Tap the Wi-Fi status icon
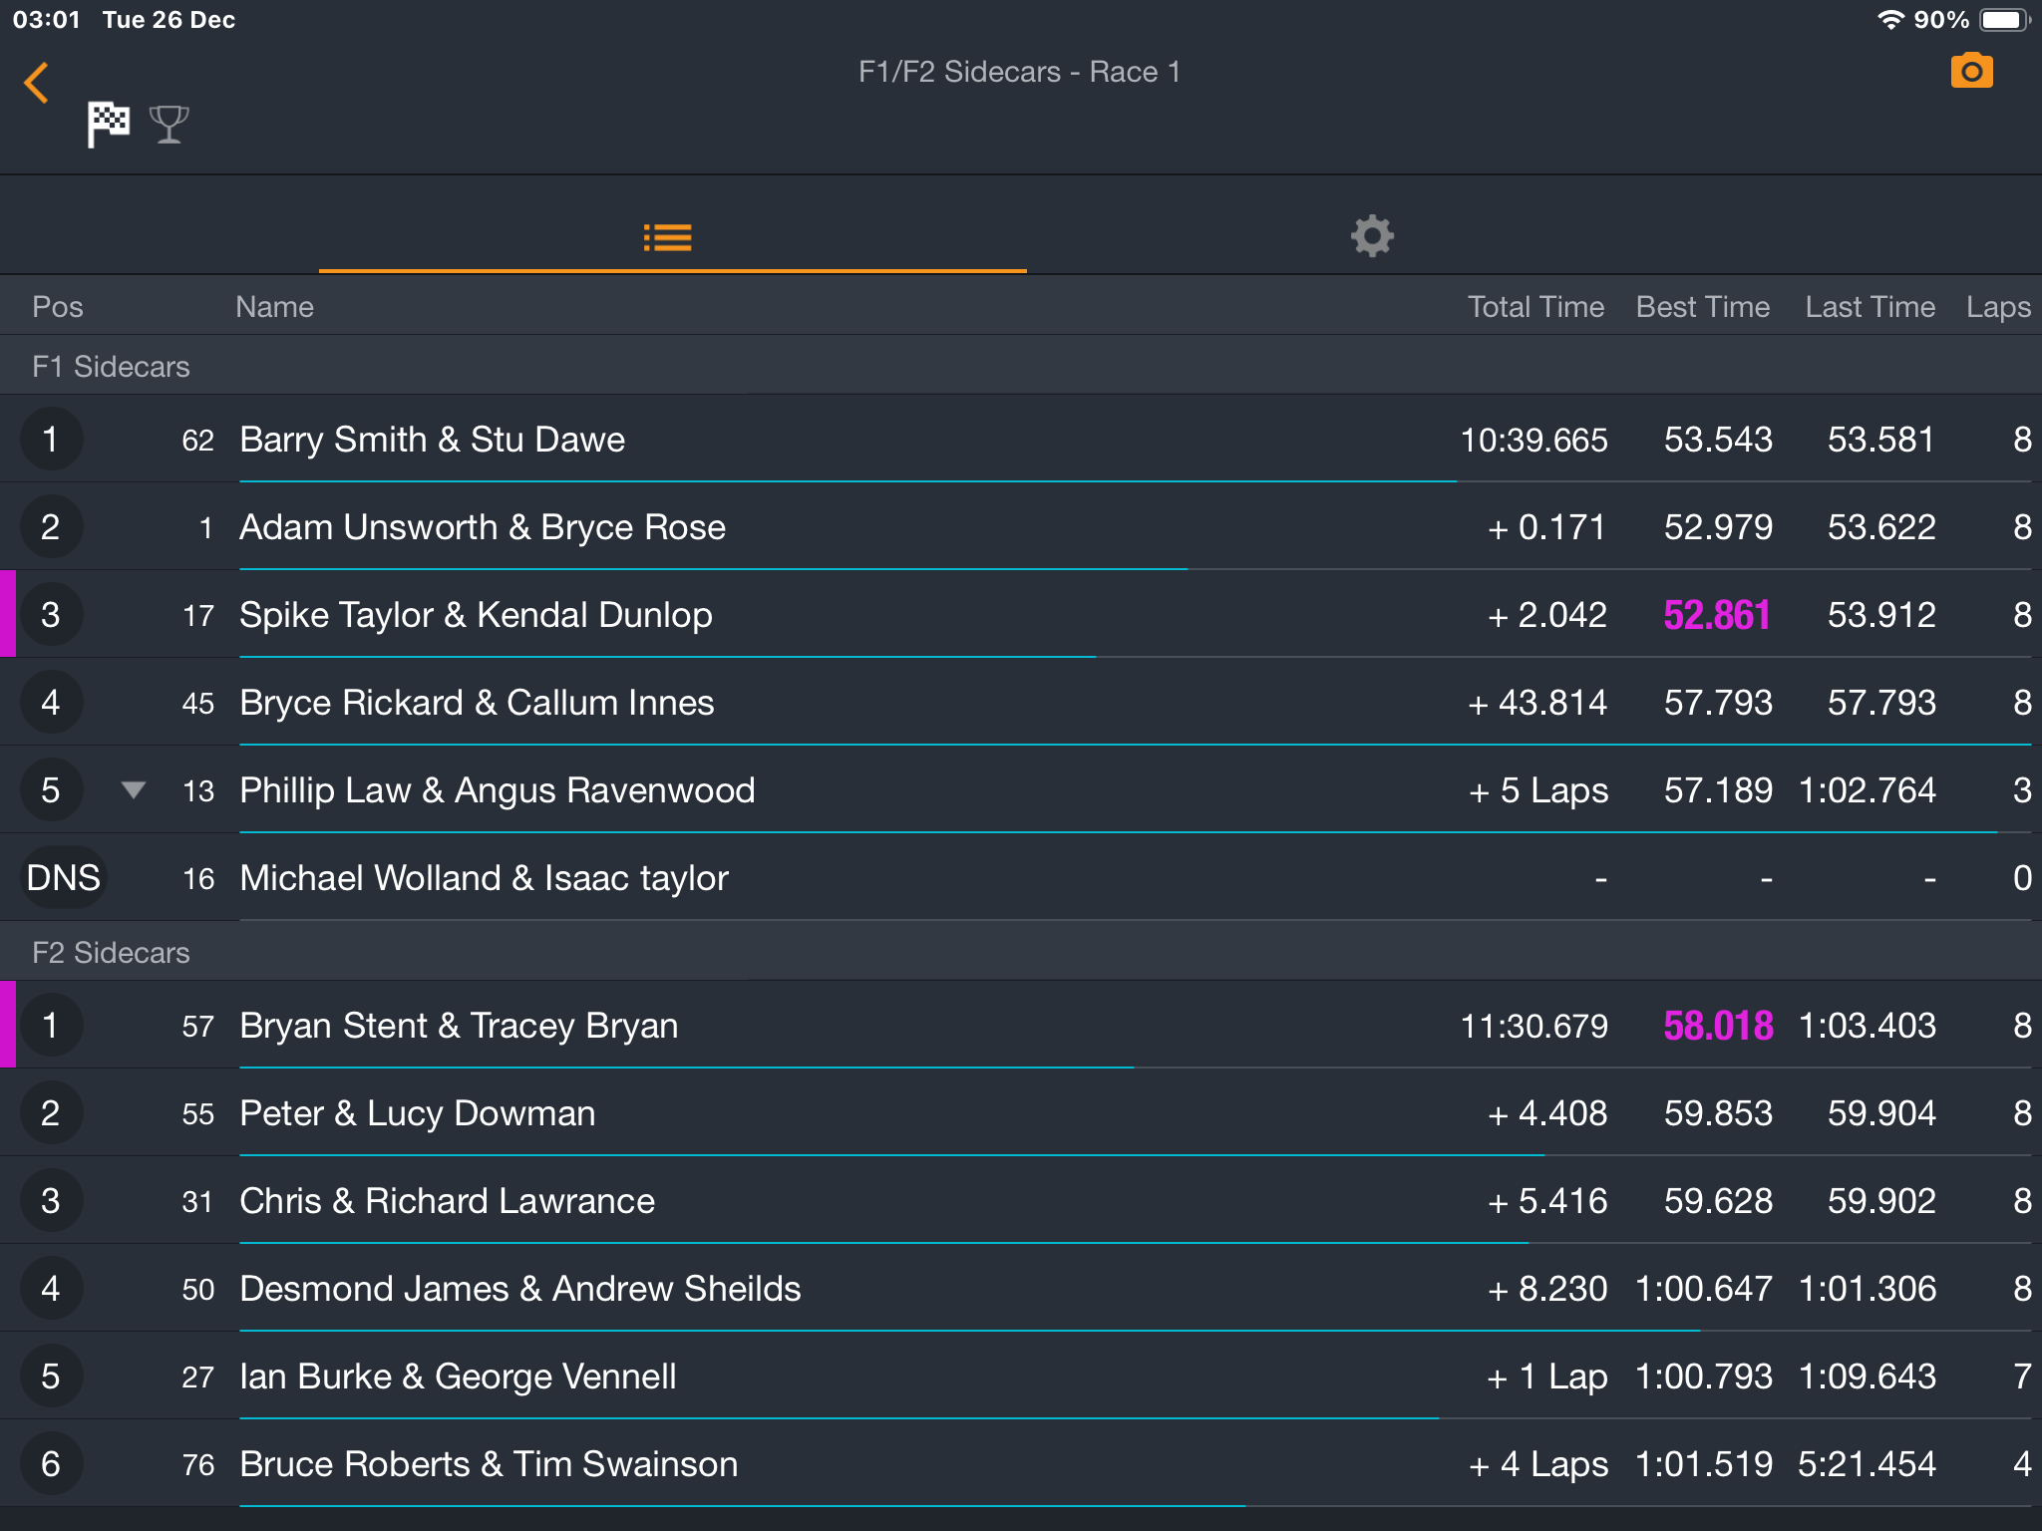 [x=1889, y=20]
